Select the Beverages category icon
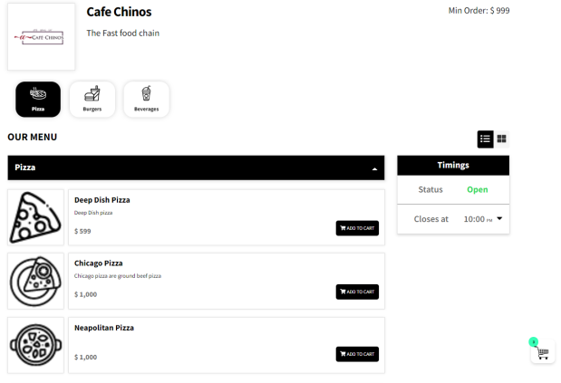561x383 pixels. click(x=146, y=99)
